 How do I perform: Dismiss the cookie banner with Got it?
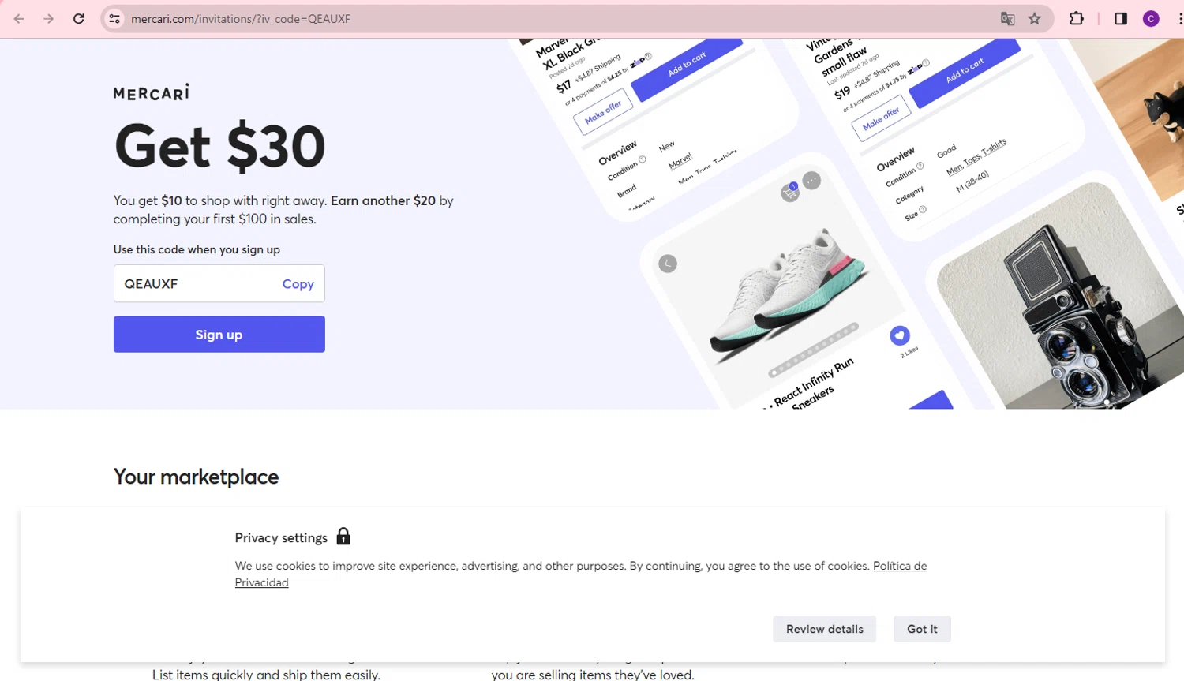click(922, 629)
